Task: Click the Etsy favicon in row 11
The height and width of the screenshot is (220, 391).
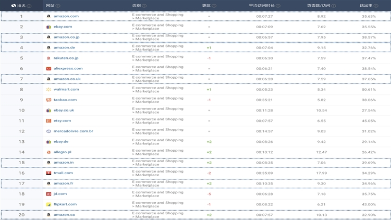Action: coord(48,120)
